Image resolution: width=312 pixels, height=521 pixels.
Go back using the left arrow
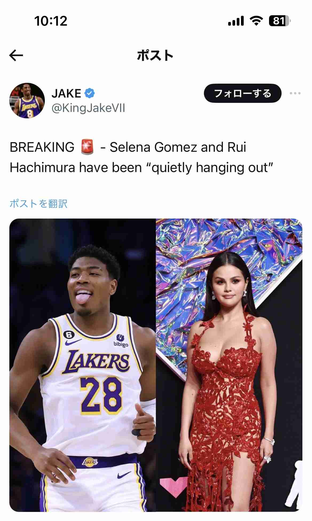coord(16,56)
